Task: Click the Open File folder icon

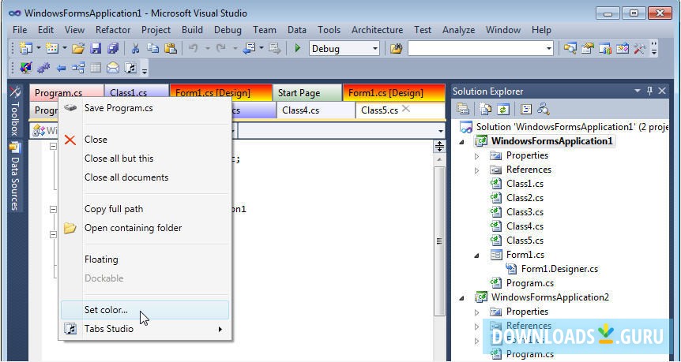Action: (78, 48)
